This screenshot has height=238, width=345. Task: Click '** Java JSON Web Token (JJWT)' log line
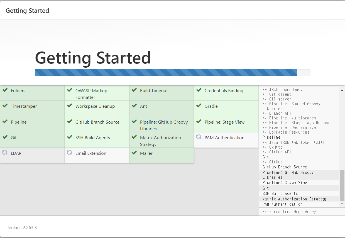click(295, 143)
